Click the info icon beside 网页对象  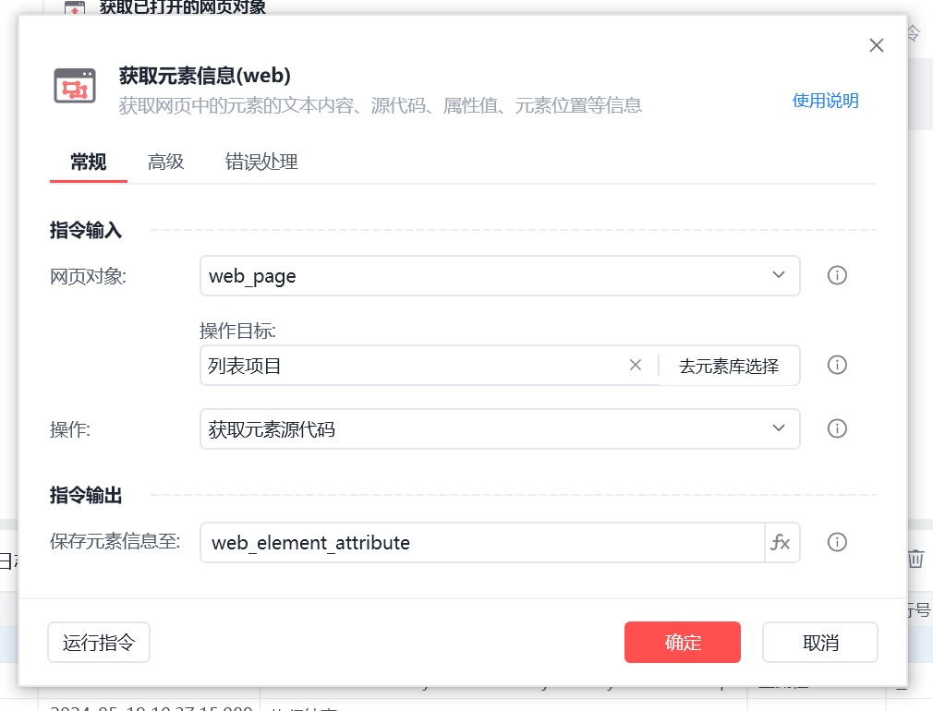tap(837, 275)
